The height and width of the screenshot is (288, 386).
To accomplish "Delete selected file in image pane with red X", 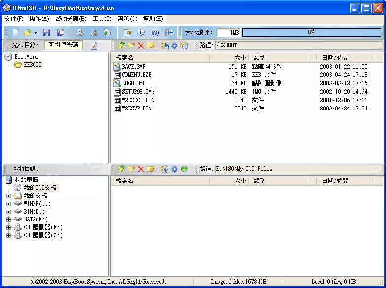I will coord(141,45).
